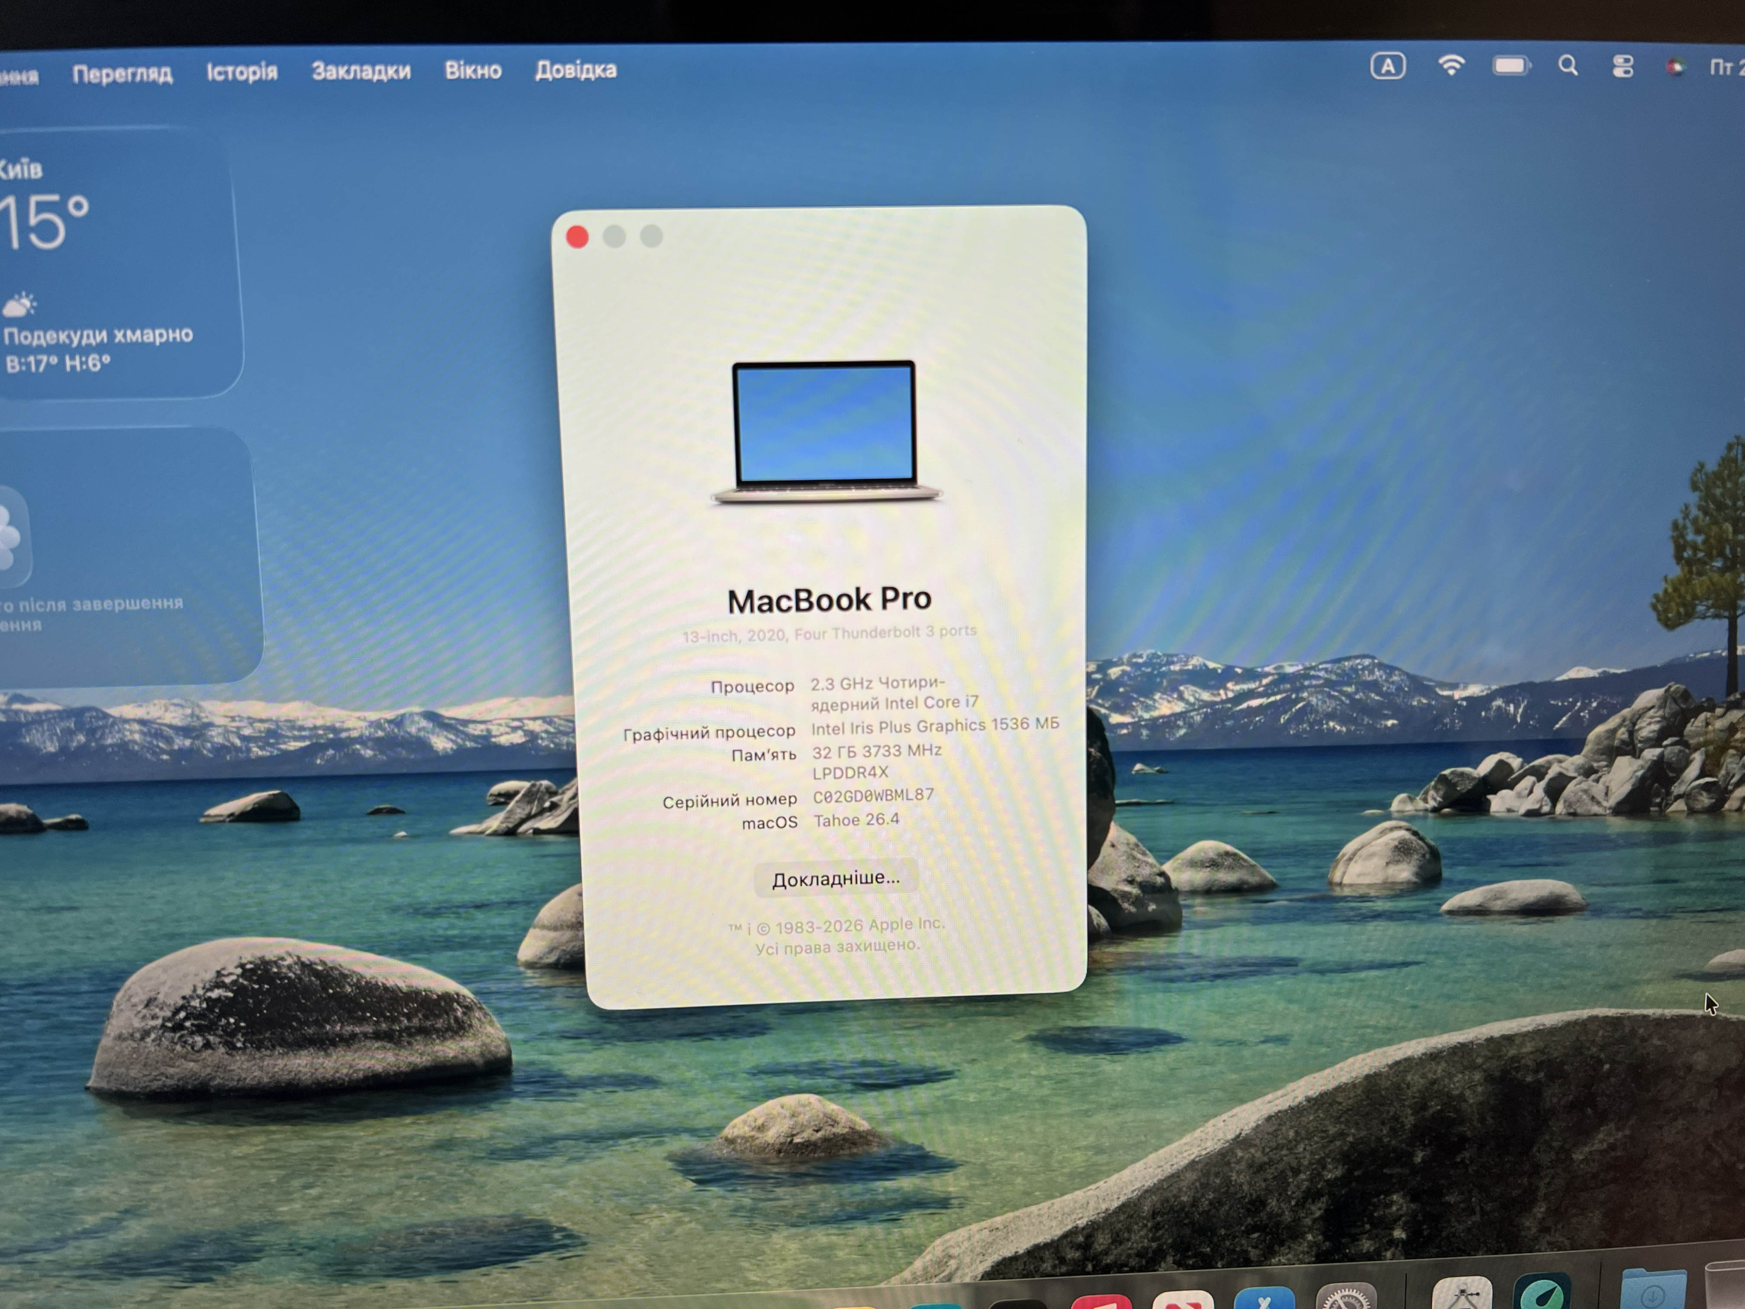1745x1309 pixels.
Task: Show battery status in menu bar
Action: pyautogui.click(x=1512, y=66)
